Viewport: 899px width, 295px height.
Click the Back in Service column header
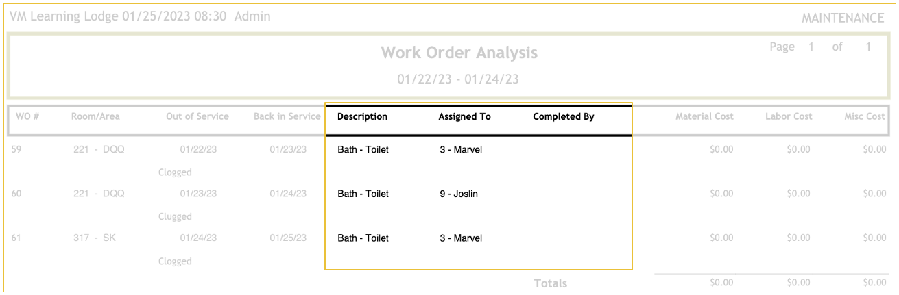point(287,116)
